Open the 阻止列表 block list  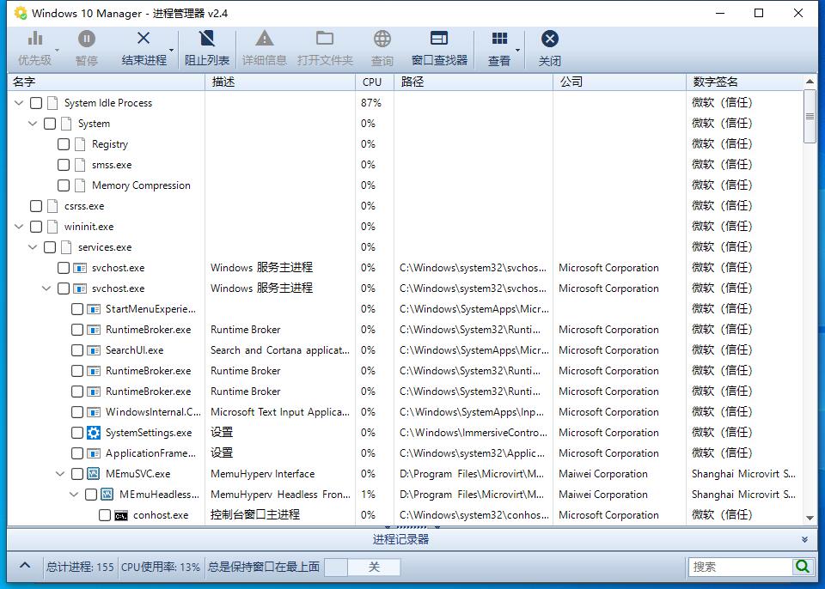[207, 48]
